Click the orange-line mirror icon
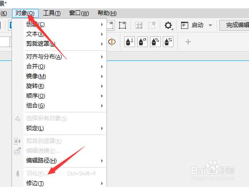Screen dimensions: 249x187 pyautogui.click(x=112, y=42)
